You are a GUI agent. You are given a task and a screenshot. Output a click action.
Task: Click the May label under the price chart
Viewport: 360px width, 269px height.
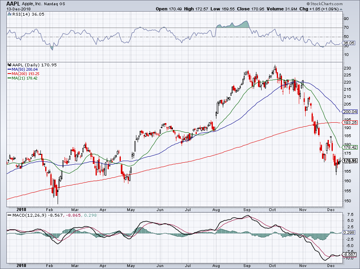point(131,209)
